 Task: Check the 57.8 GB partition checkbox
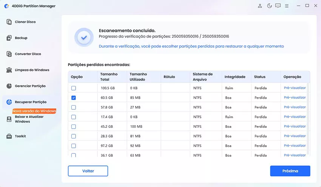74,107
